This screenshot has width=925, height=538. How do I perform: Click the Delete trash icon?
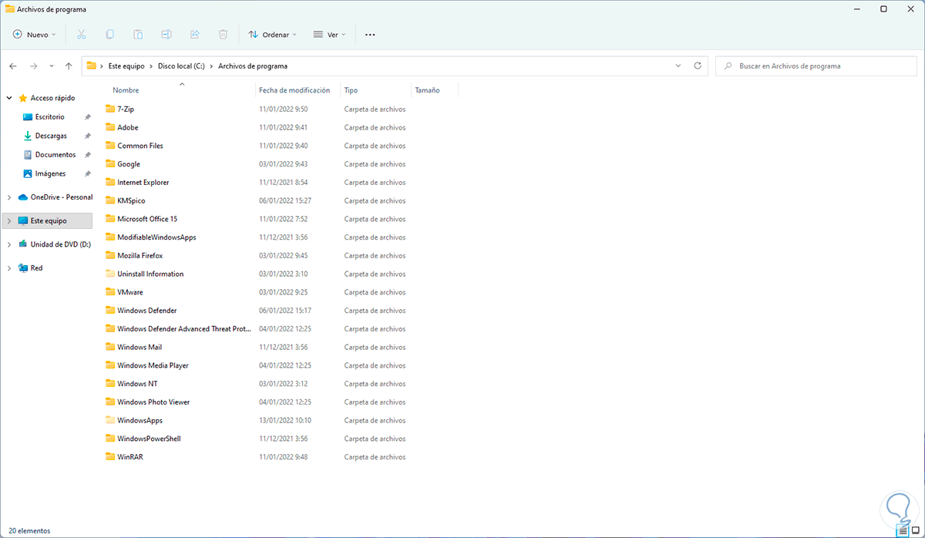point(223,35)
